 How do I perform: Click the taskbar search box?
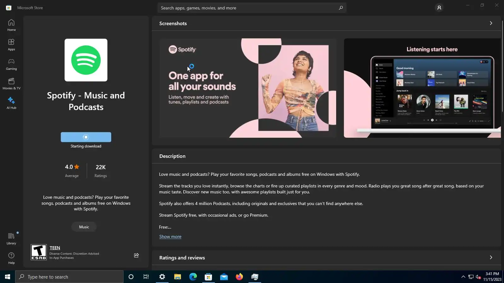pyautogui.click(x=69, y=277)
